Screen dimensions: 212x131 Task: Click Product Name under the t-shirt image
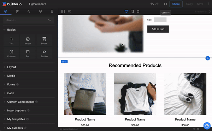click(135, 119)
